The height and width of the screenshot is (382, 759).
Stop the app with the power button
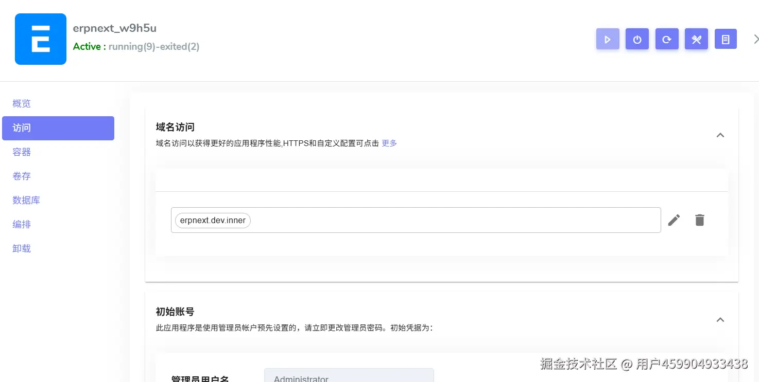[637, 39]
